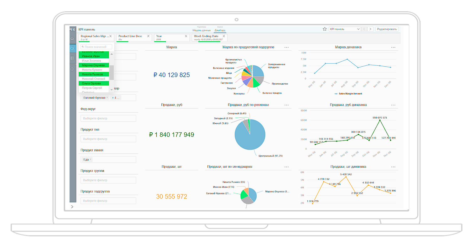Click the Южный (5.8%) pie label
475x246 pixels.
coord(221,123)
